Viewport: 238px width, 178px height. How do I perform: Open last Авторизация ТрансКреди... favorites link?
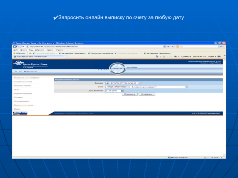tap(158, 53)
